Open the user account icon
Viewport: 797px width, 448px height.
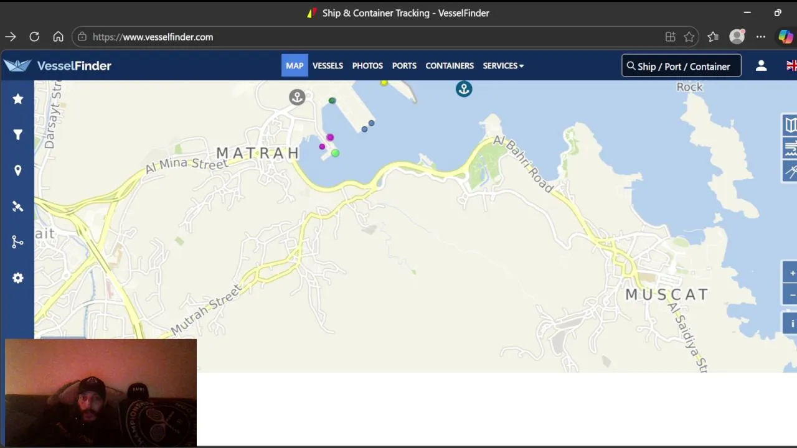click(761, 65)
